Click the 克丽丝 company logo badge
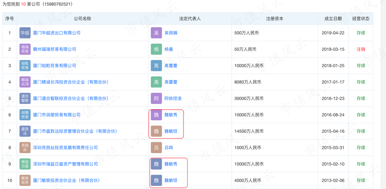The image size is (386, 189). [x=25, y=147]
